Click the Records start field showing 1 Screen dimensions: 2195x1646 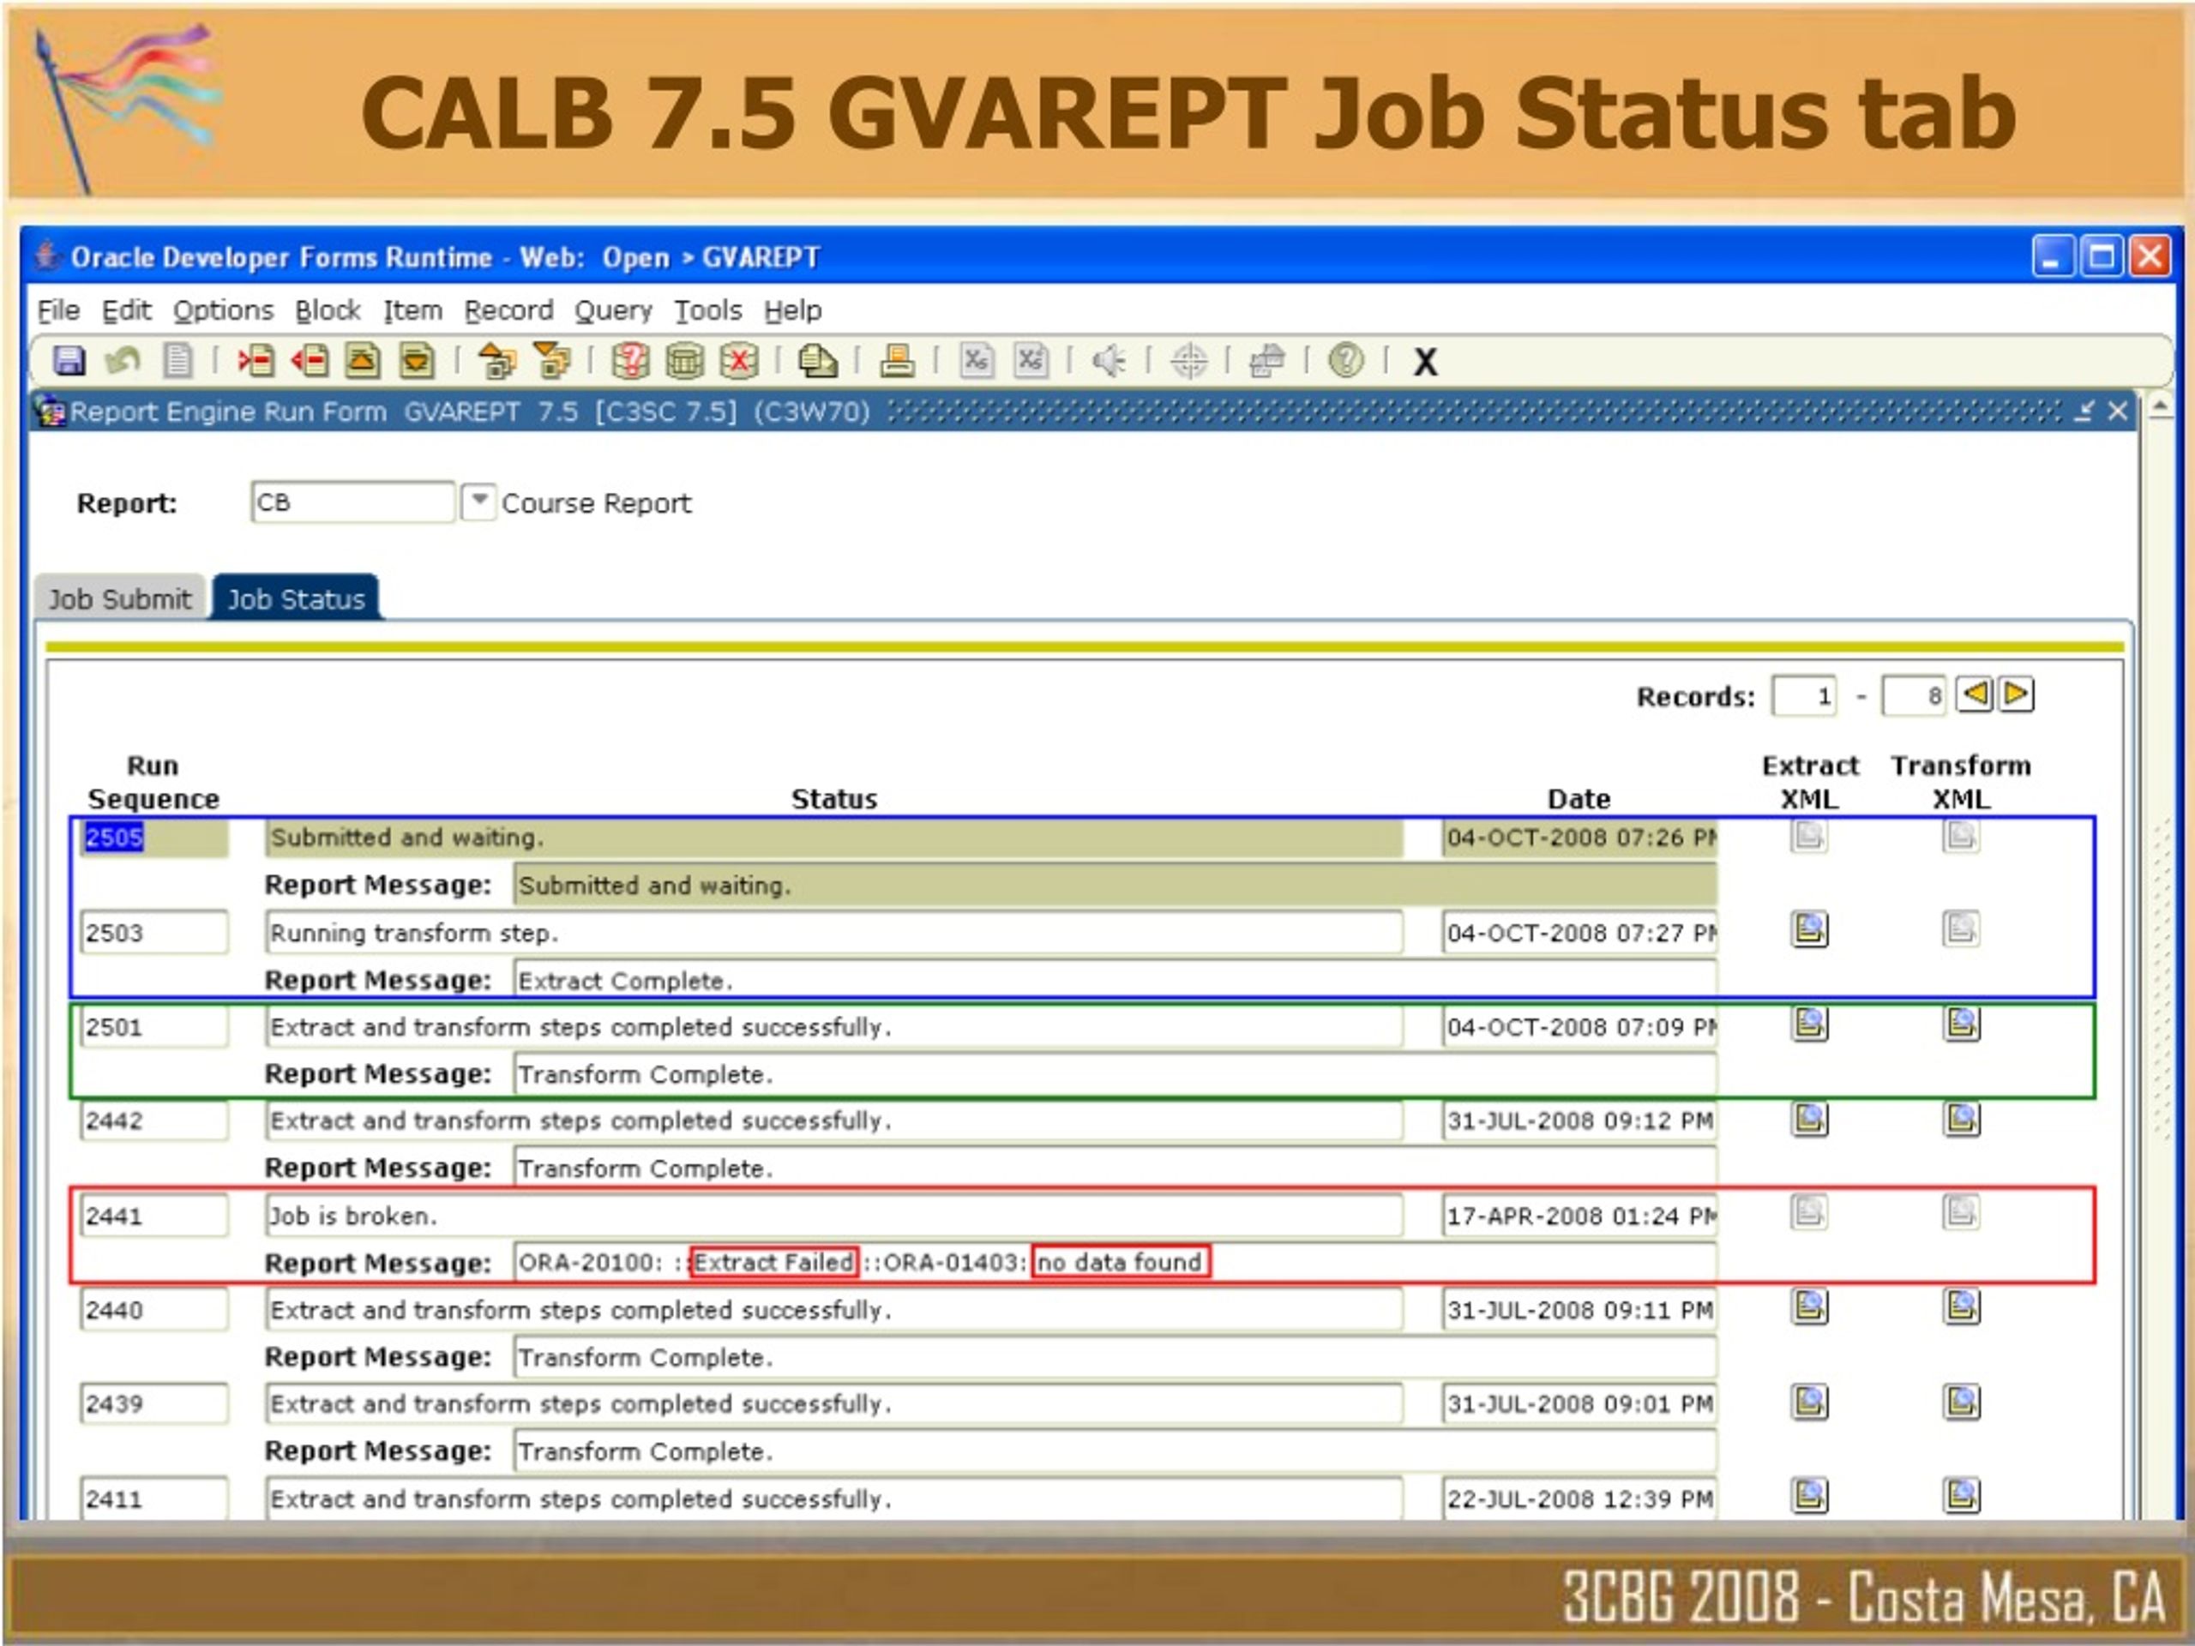pyautogui.click(x=1803, y=696)
